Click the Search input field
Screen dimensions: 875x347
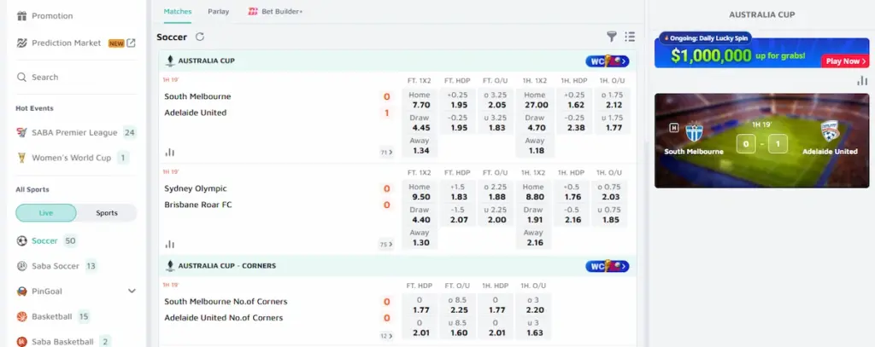pos(76,77)
